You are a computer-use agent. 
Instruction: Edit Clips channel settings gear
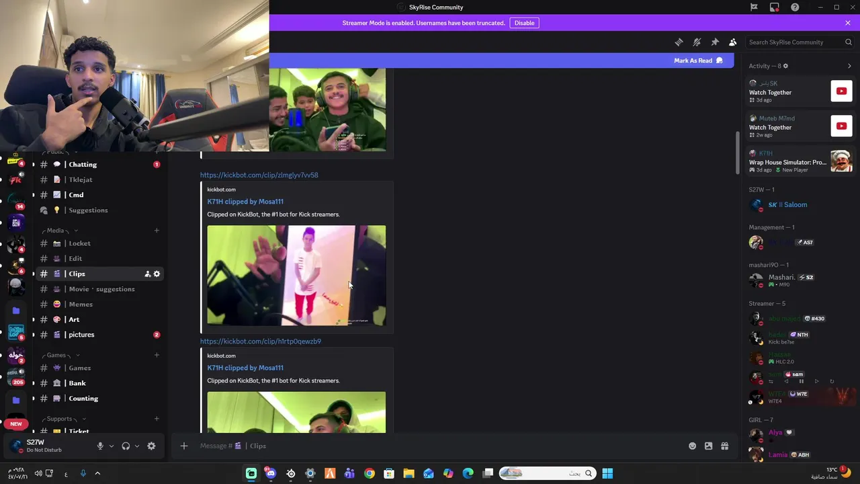click(x=157, y=274)
